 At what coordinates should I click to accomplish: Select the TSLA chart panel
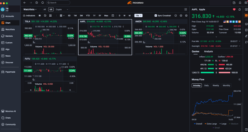click(50, 37)
